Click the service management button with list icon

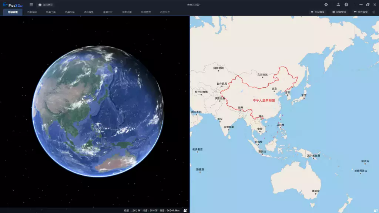(x=339, y=12)
